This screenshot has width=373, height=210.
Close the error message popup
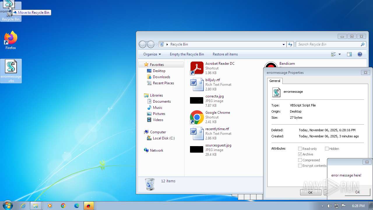[x=367, y=162]
